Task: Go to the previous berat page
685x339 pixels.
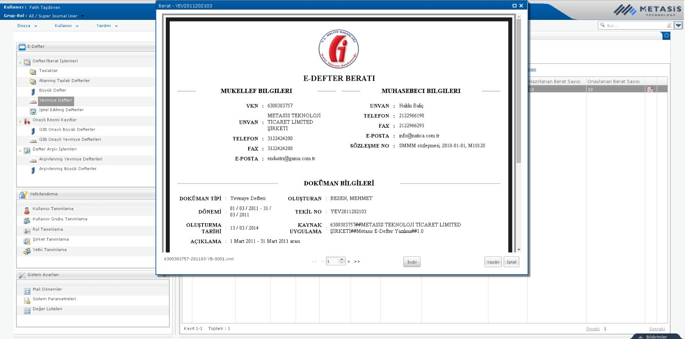Action: (322, 262)
